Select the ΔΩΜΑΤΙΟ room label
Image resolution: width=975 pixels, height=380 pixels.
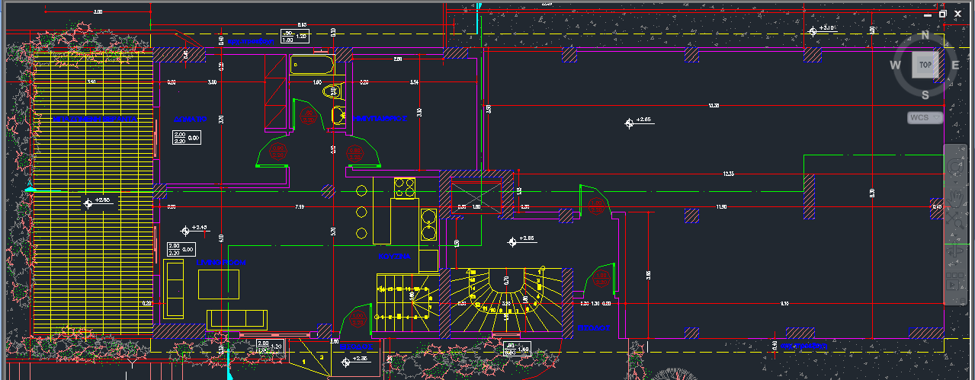(191, 120)
